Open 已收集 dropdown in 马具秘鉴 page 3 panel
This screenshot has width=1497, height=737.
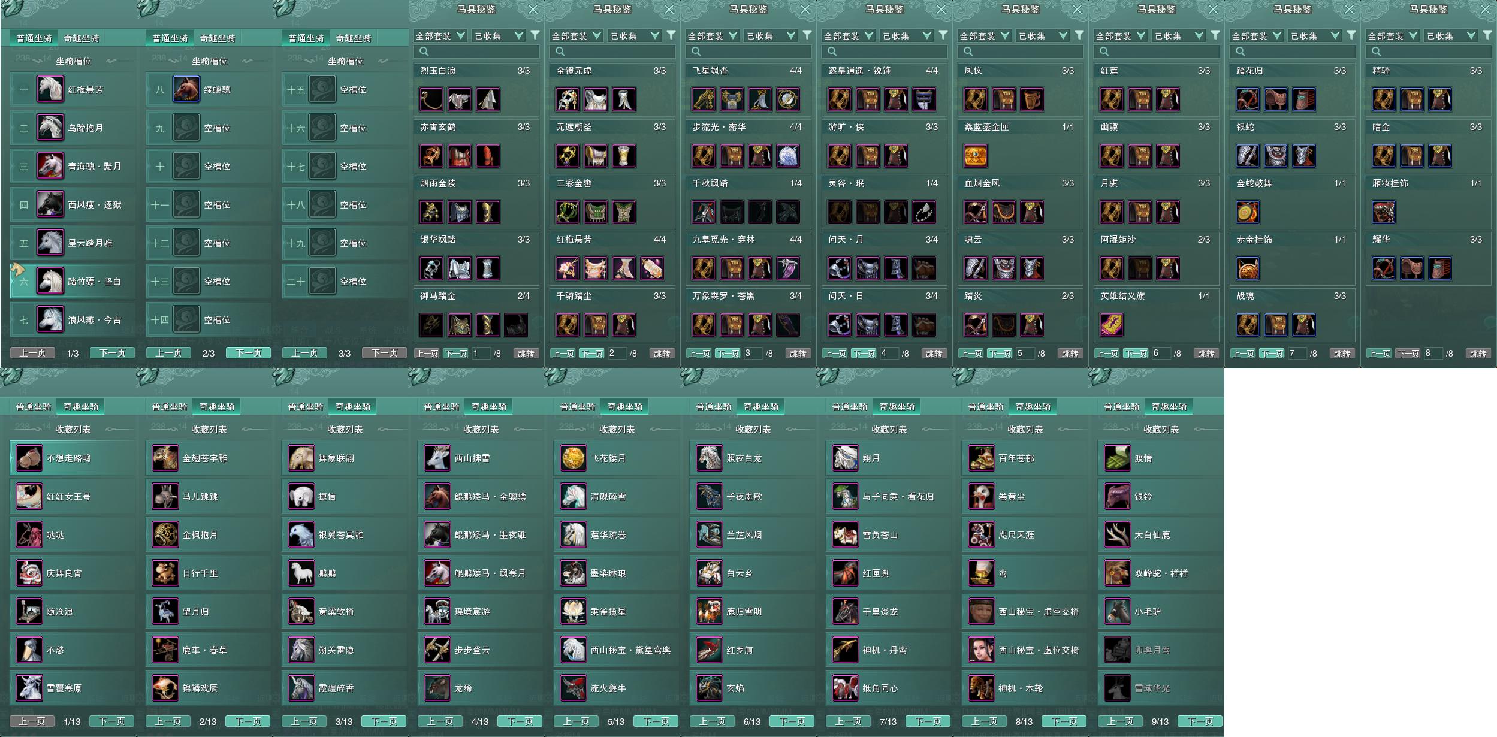(771, 36)
